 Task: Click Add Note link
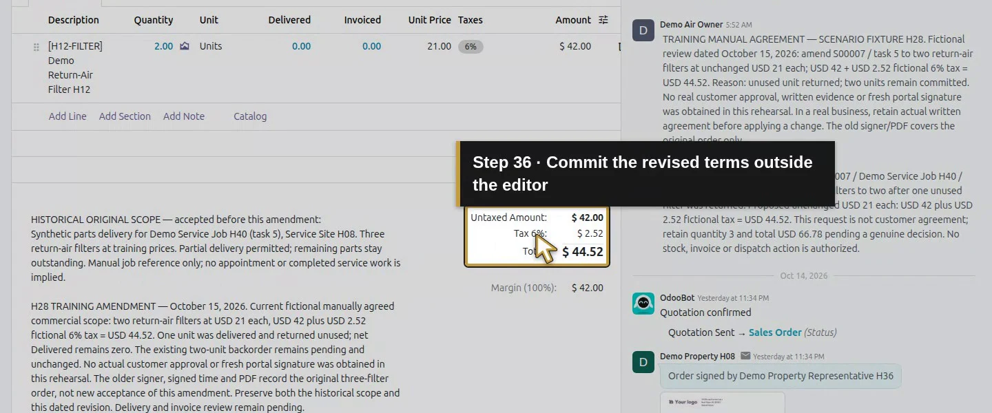click(184, 116)
